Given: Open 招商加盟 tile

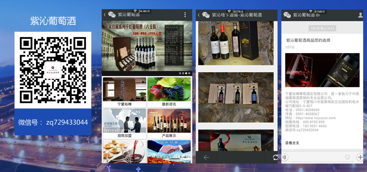Looking at the screenshot, I should tap(125, 123).
